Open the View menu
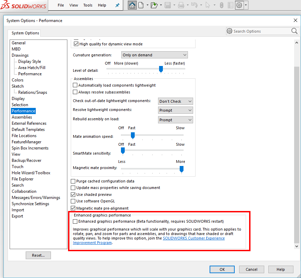Screen dimensions: 301x278 click(74, 5)
